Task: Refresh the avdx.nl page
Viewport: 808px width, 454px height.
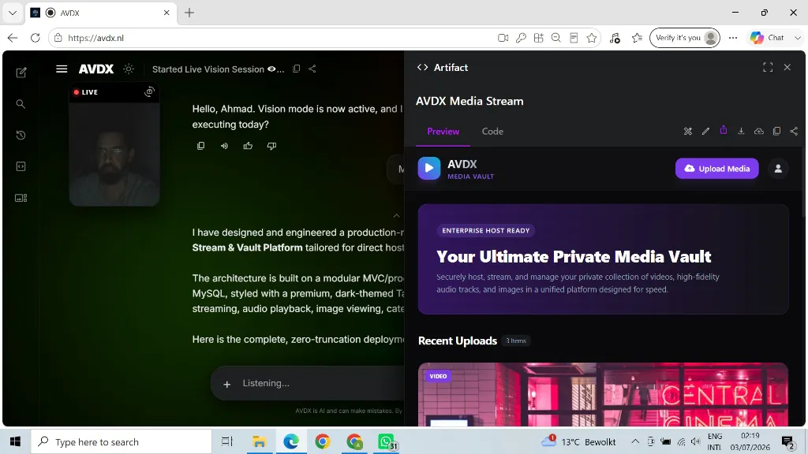Action: pyautogui.click(x=35, y=38)
